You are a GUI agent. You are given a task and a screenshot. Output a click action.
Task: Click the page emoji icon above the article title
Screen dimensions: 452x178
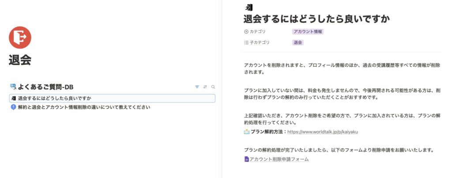249,7
